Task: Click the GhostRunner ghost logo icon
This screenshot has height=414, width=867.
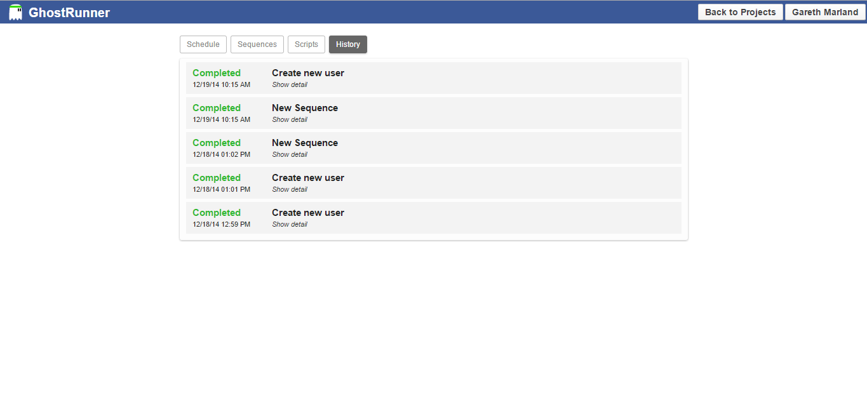Action: coord(15,11)
